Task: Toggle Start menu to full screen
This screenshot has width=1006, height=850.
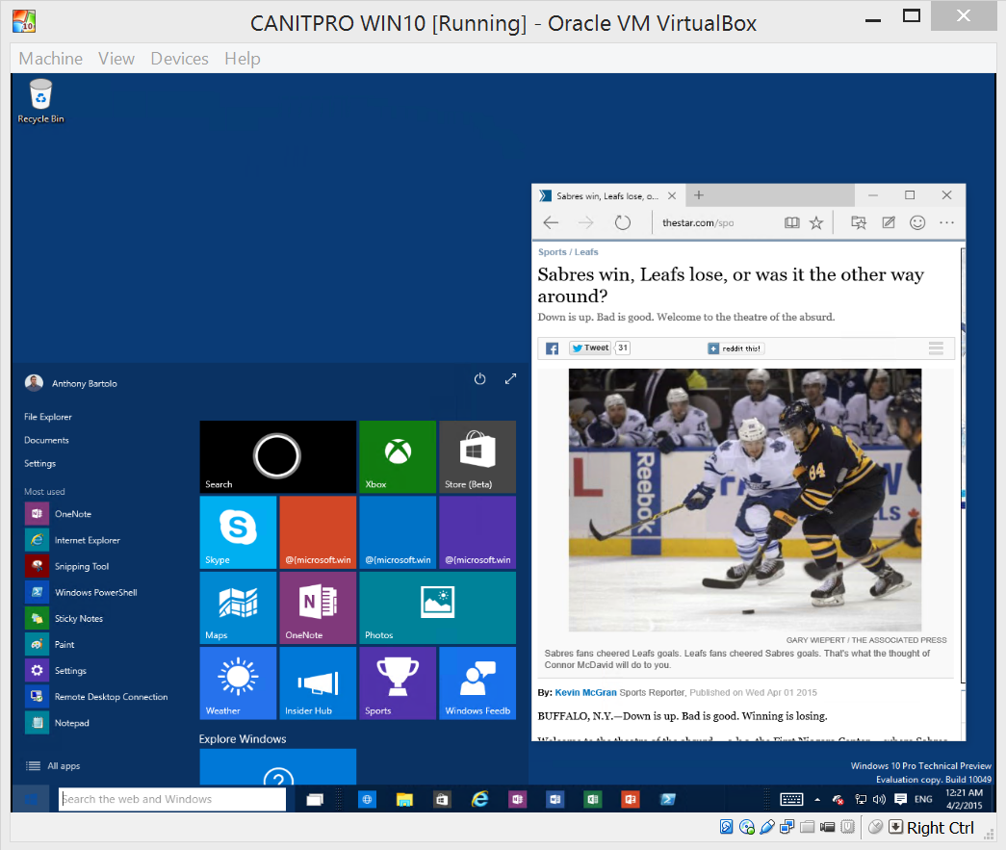Action: pyautogui.click(x=510, y=379)
